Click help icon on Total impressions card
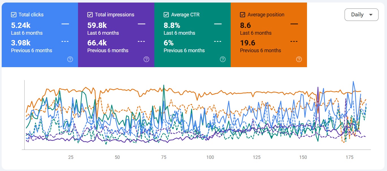 pos(146,59)
